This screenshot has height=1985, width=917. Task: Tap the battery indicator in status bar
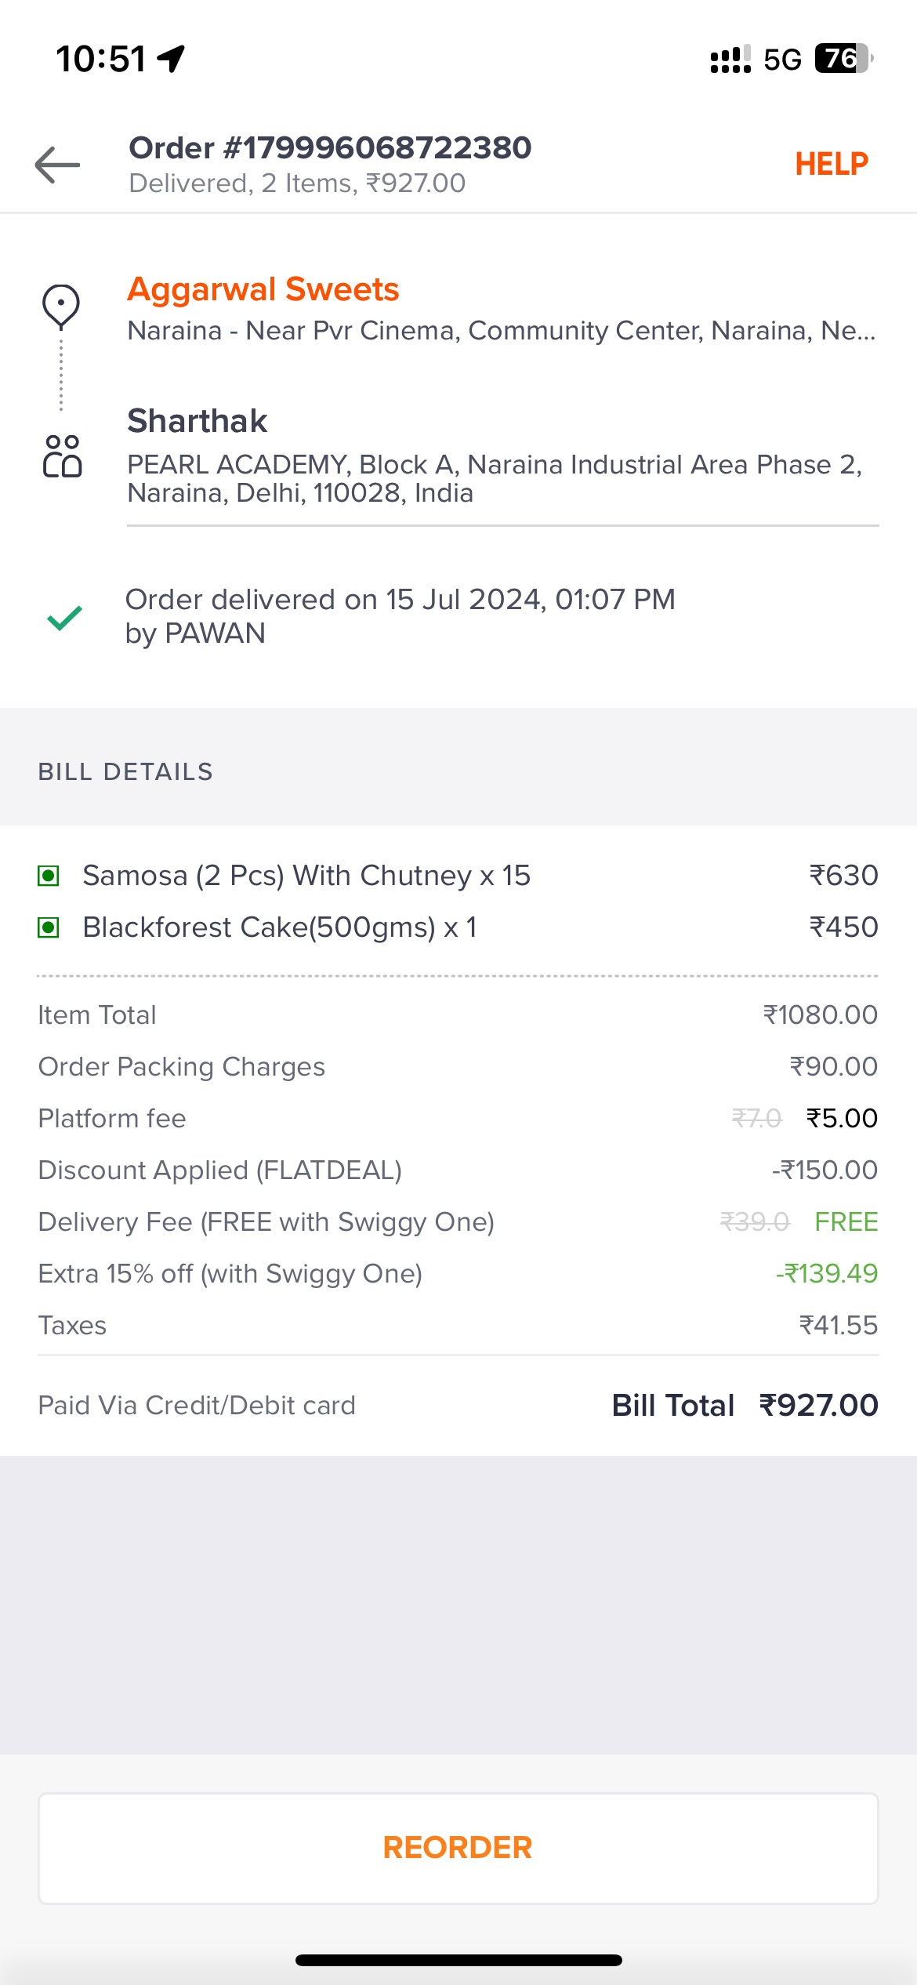(843, 59)
